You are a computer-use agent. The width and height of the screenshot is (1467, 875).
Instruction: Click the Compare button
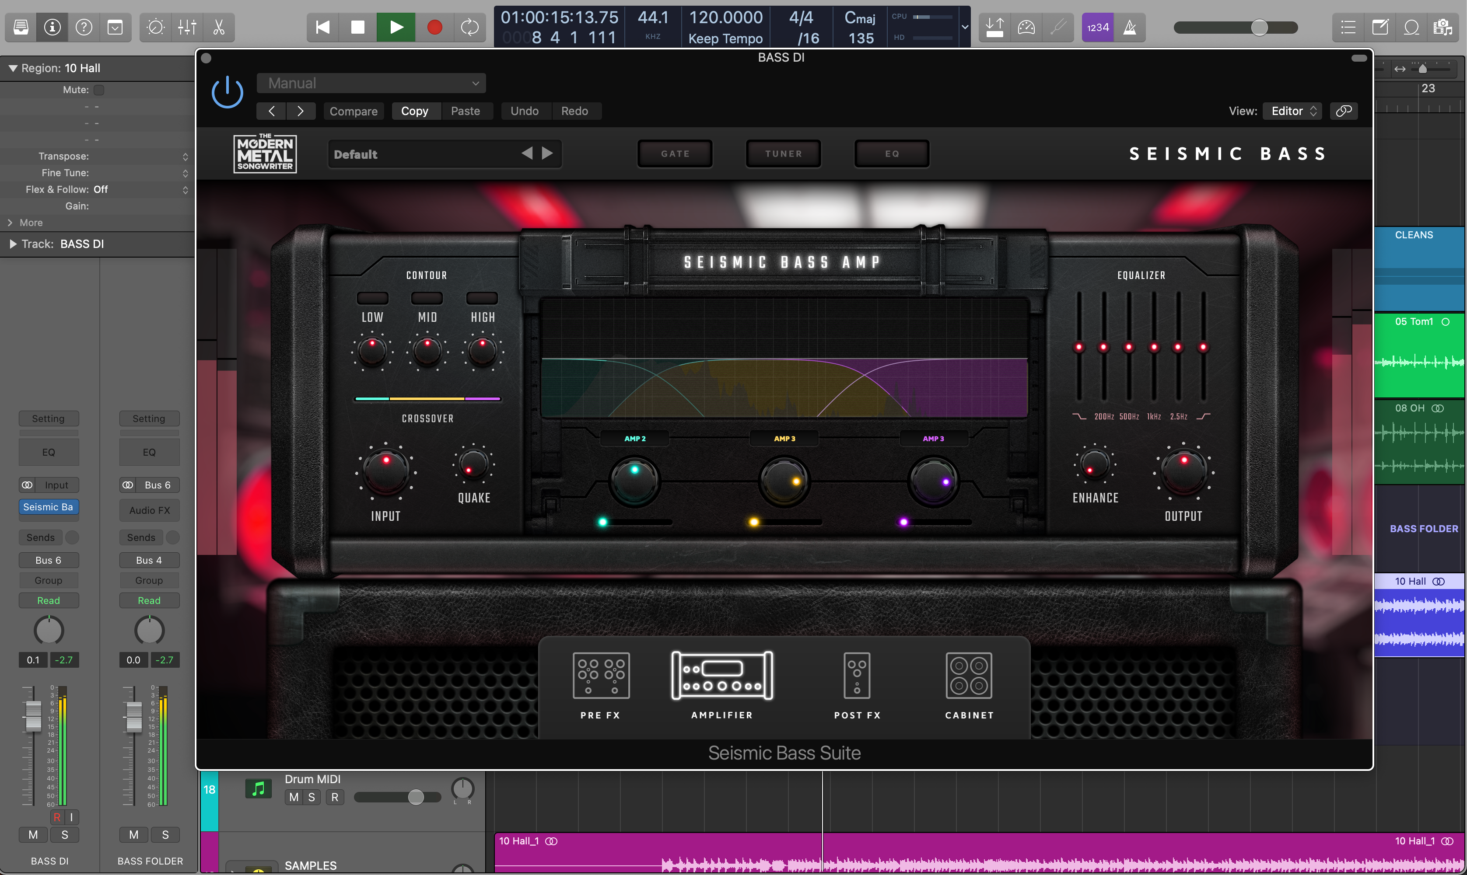click(354, 111)
